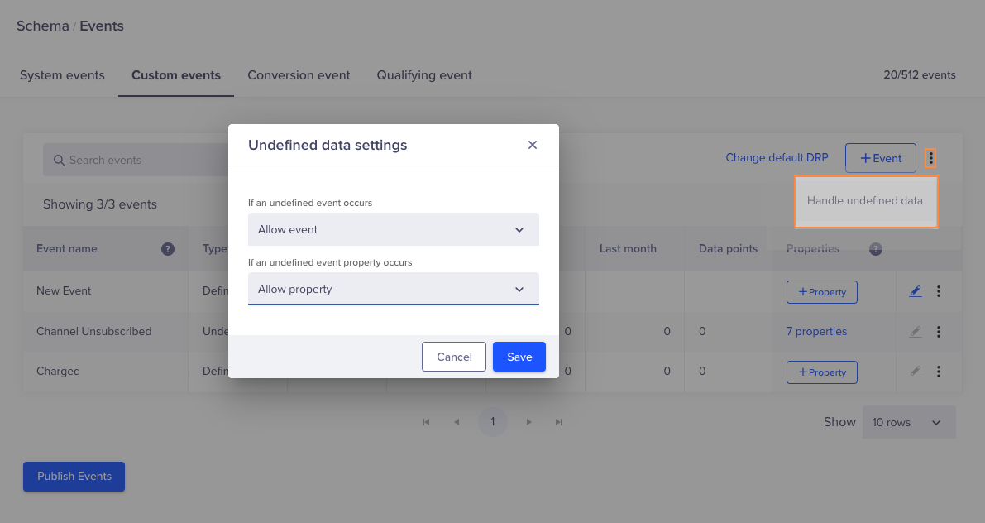Click help icon next to Properties header

(876, 249)
